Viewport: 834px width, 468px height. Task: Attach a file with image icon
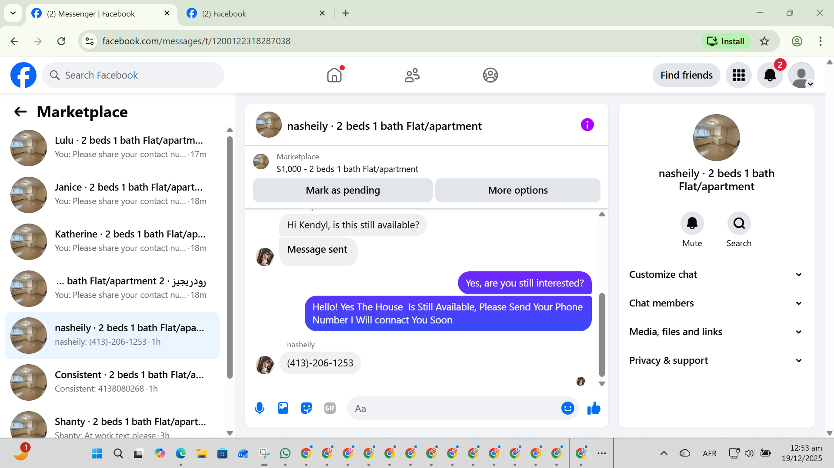[x=283, y=408]
